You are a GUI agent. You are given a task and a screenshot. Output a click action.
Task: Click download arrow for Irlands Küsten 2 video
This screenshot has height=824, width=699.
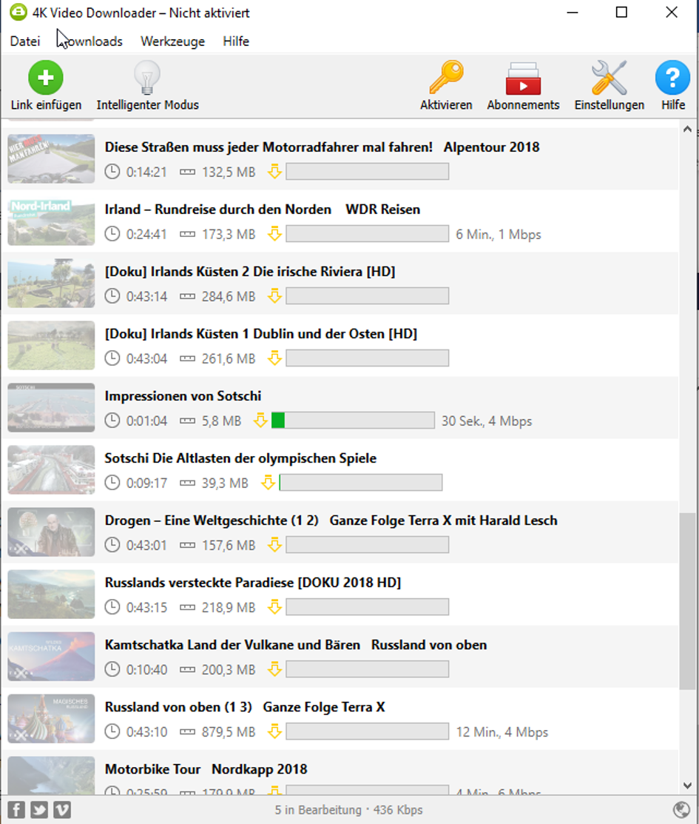[274, 296]
